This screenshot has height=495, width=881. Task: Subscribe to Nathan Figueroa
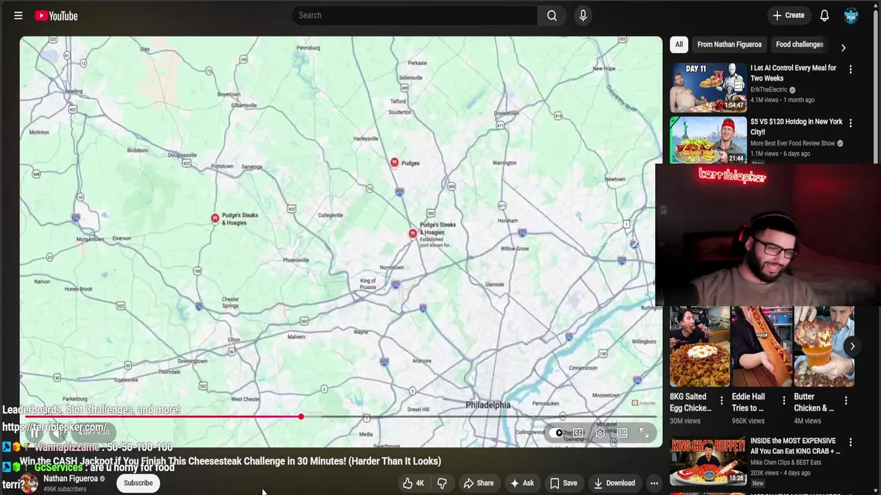[138, 483]
